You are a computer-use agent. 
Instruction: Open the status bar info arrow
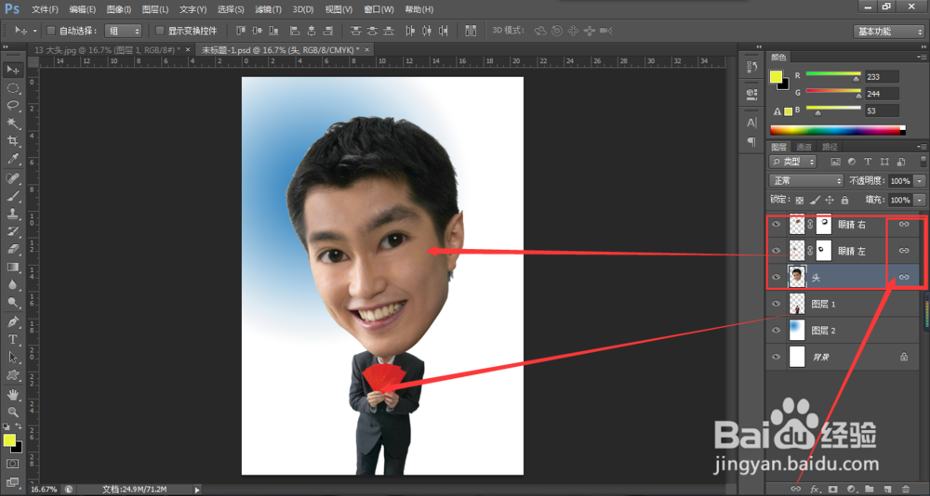[197, 489]
